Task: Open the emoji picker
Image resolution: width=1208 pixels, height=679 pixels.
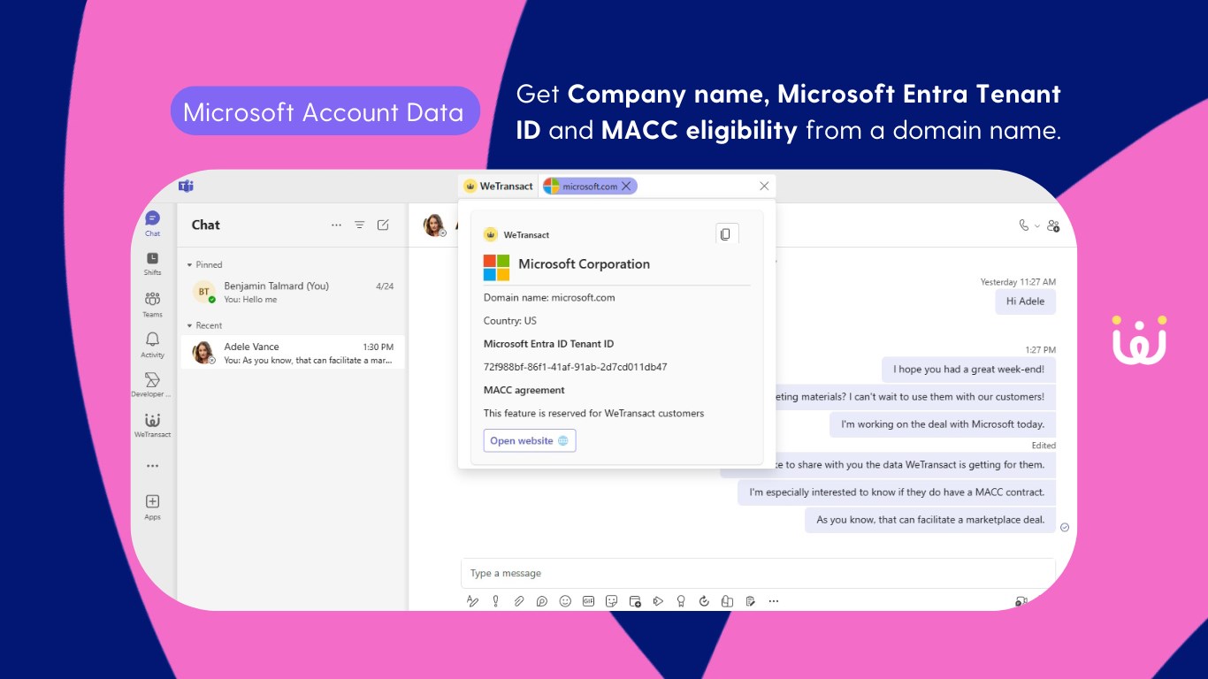Action: click(x=565, y=601)
